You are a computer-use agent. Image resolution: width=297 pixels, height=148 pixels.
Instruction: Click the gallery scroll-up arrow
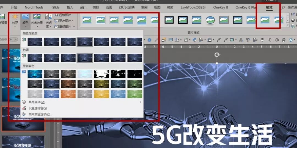(288, 15)
